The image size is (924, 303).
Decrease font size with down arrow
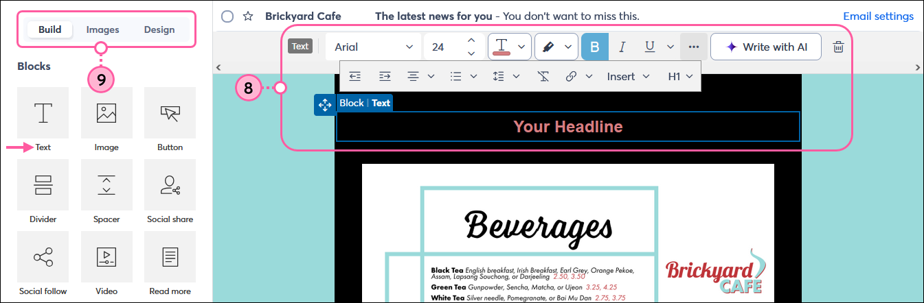pyautogui.click(x=471, y=53)
